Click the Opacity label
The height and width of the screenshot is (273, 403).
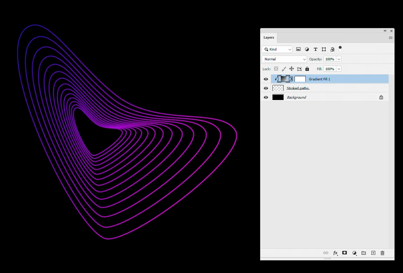(x=315, y=59)
